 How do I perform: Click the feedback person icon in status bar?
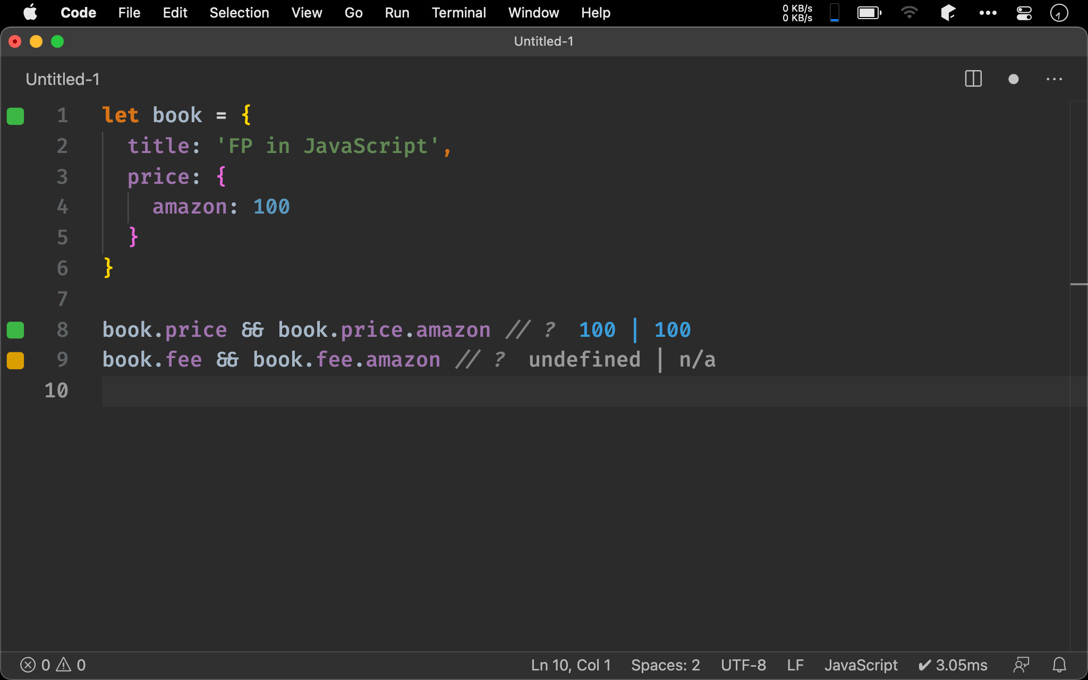(x=1021, y=665)
